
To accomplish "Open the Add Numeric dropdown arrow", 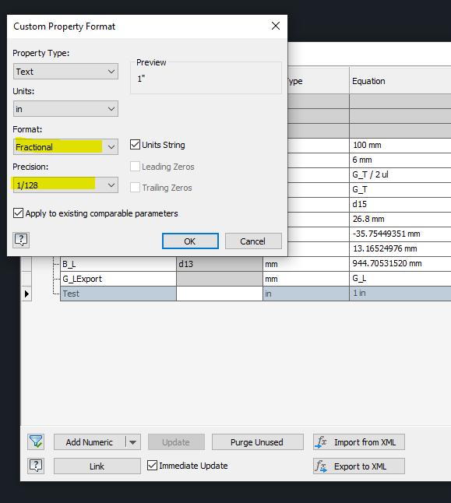I will pyautogui.click(x=133, y=442).
